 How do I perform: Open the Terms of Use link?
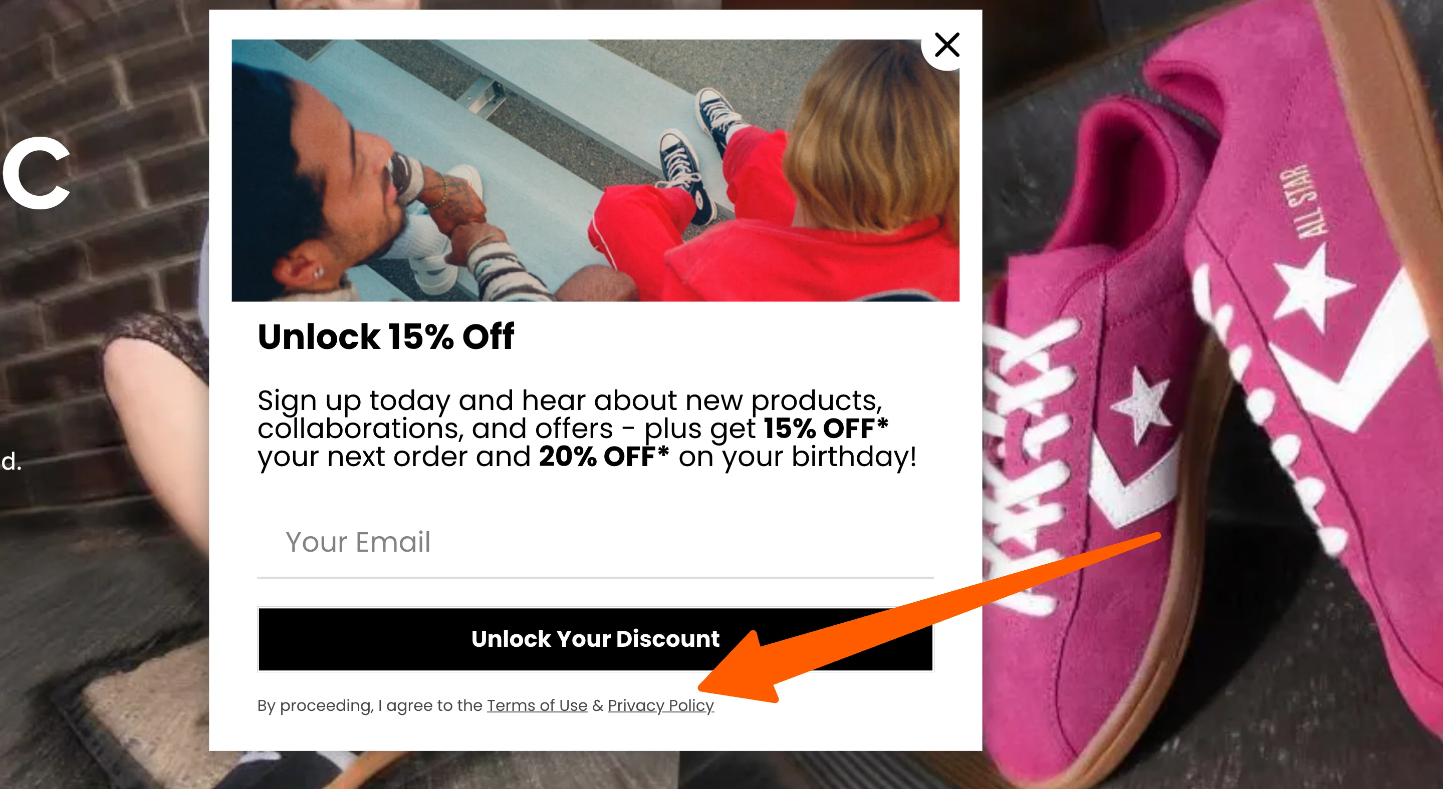click(x=537, y=705)
